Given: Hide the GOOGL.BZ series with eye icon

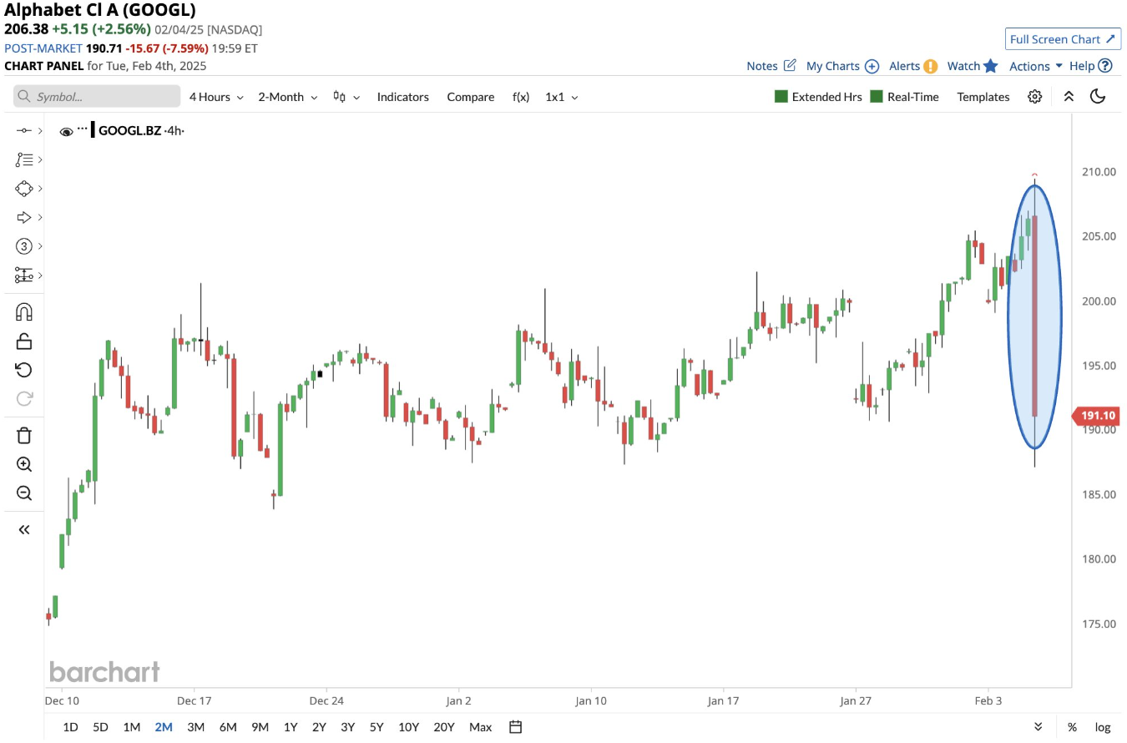Looking at the screenshot, I should point(67,131).
